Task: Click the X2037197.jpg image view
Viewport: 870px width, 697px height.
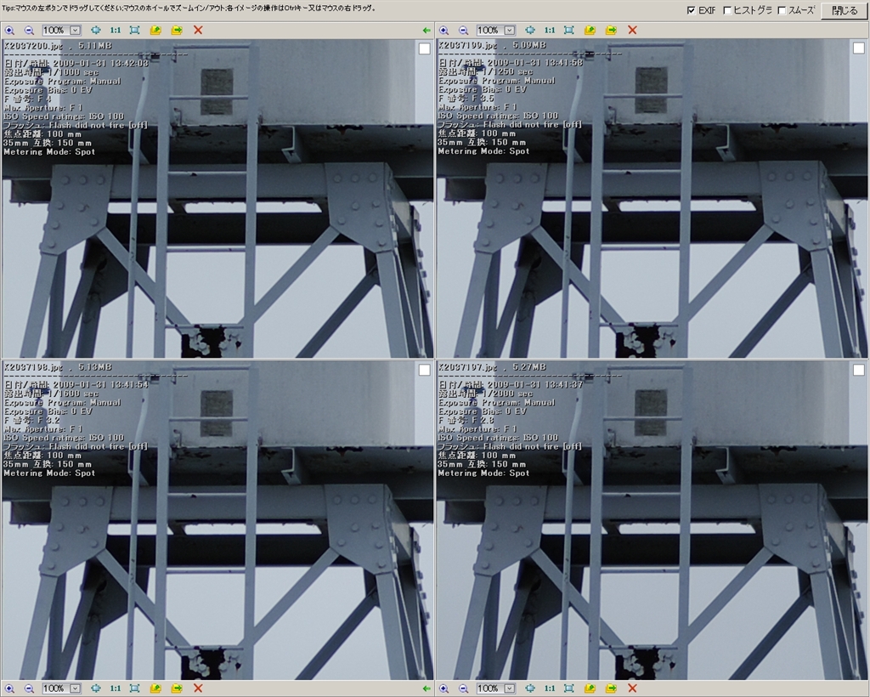Action: 652,520
